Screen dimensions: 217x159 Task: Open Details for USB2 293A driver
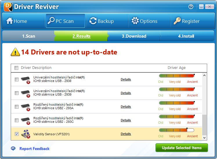126,107
